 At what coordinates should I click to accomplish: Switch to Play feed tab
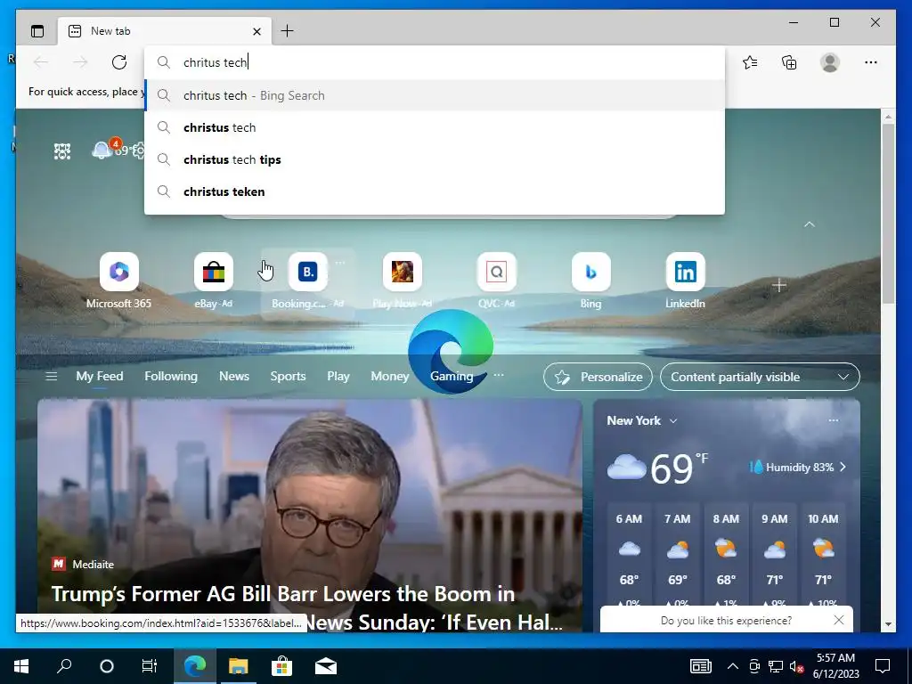click(x=338, y=377)
